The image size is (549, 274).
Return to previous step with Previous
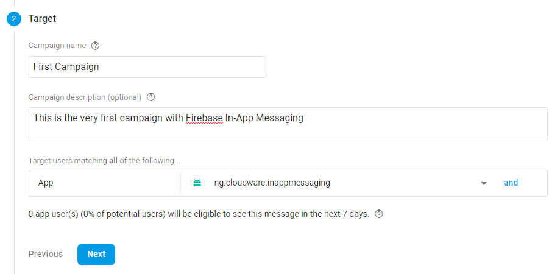[46, 254]
